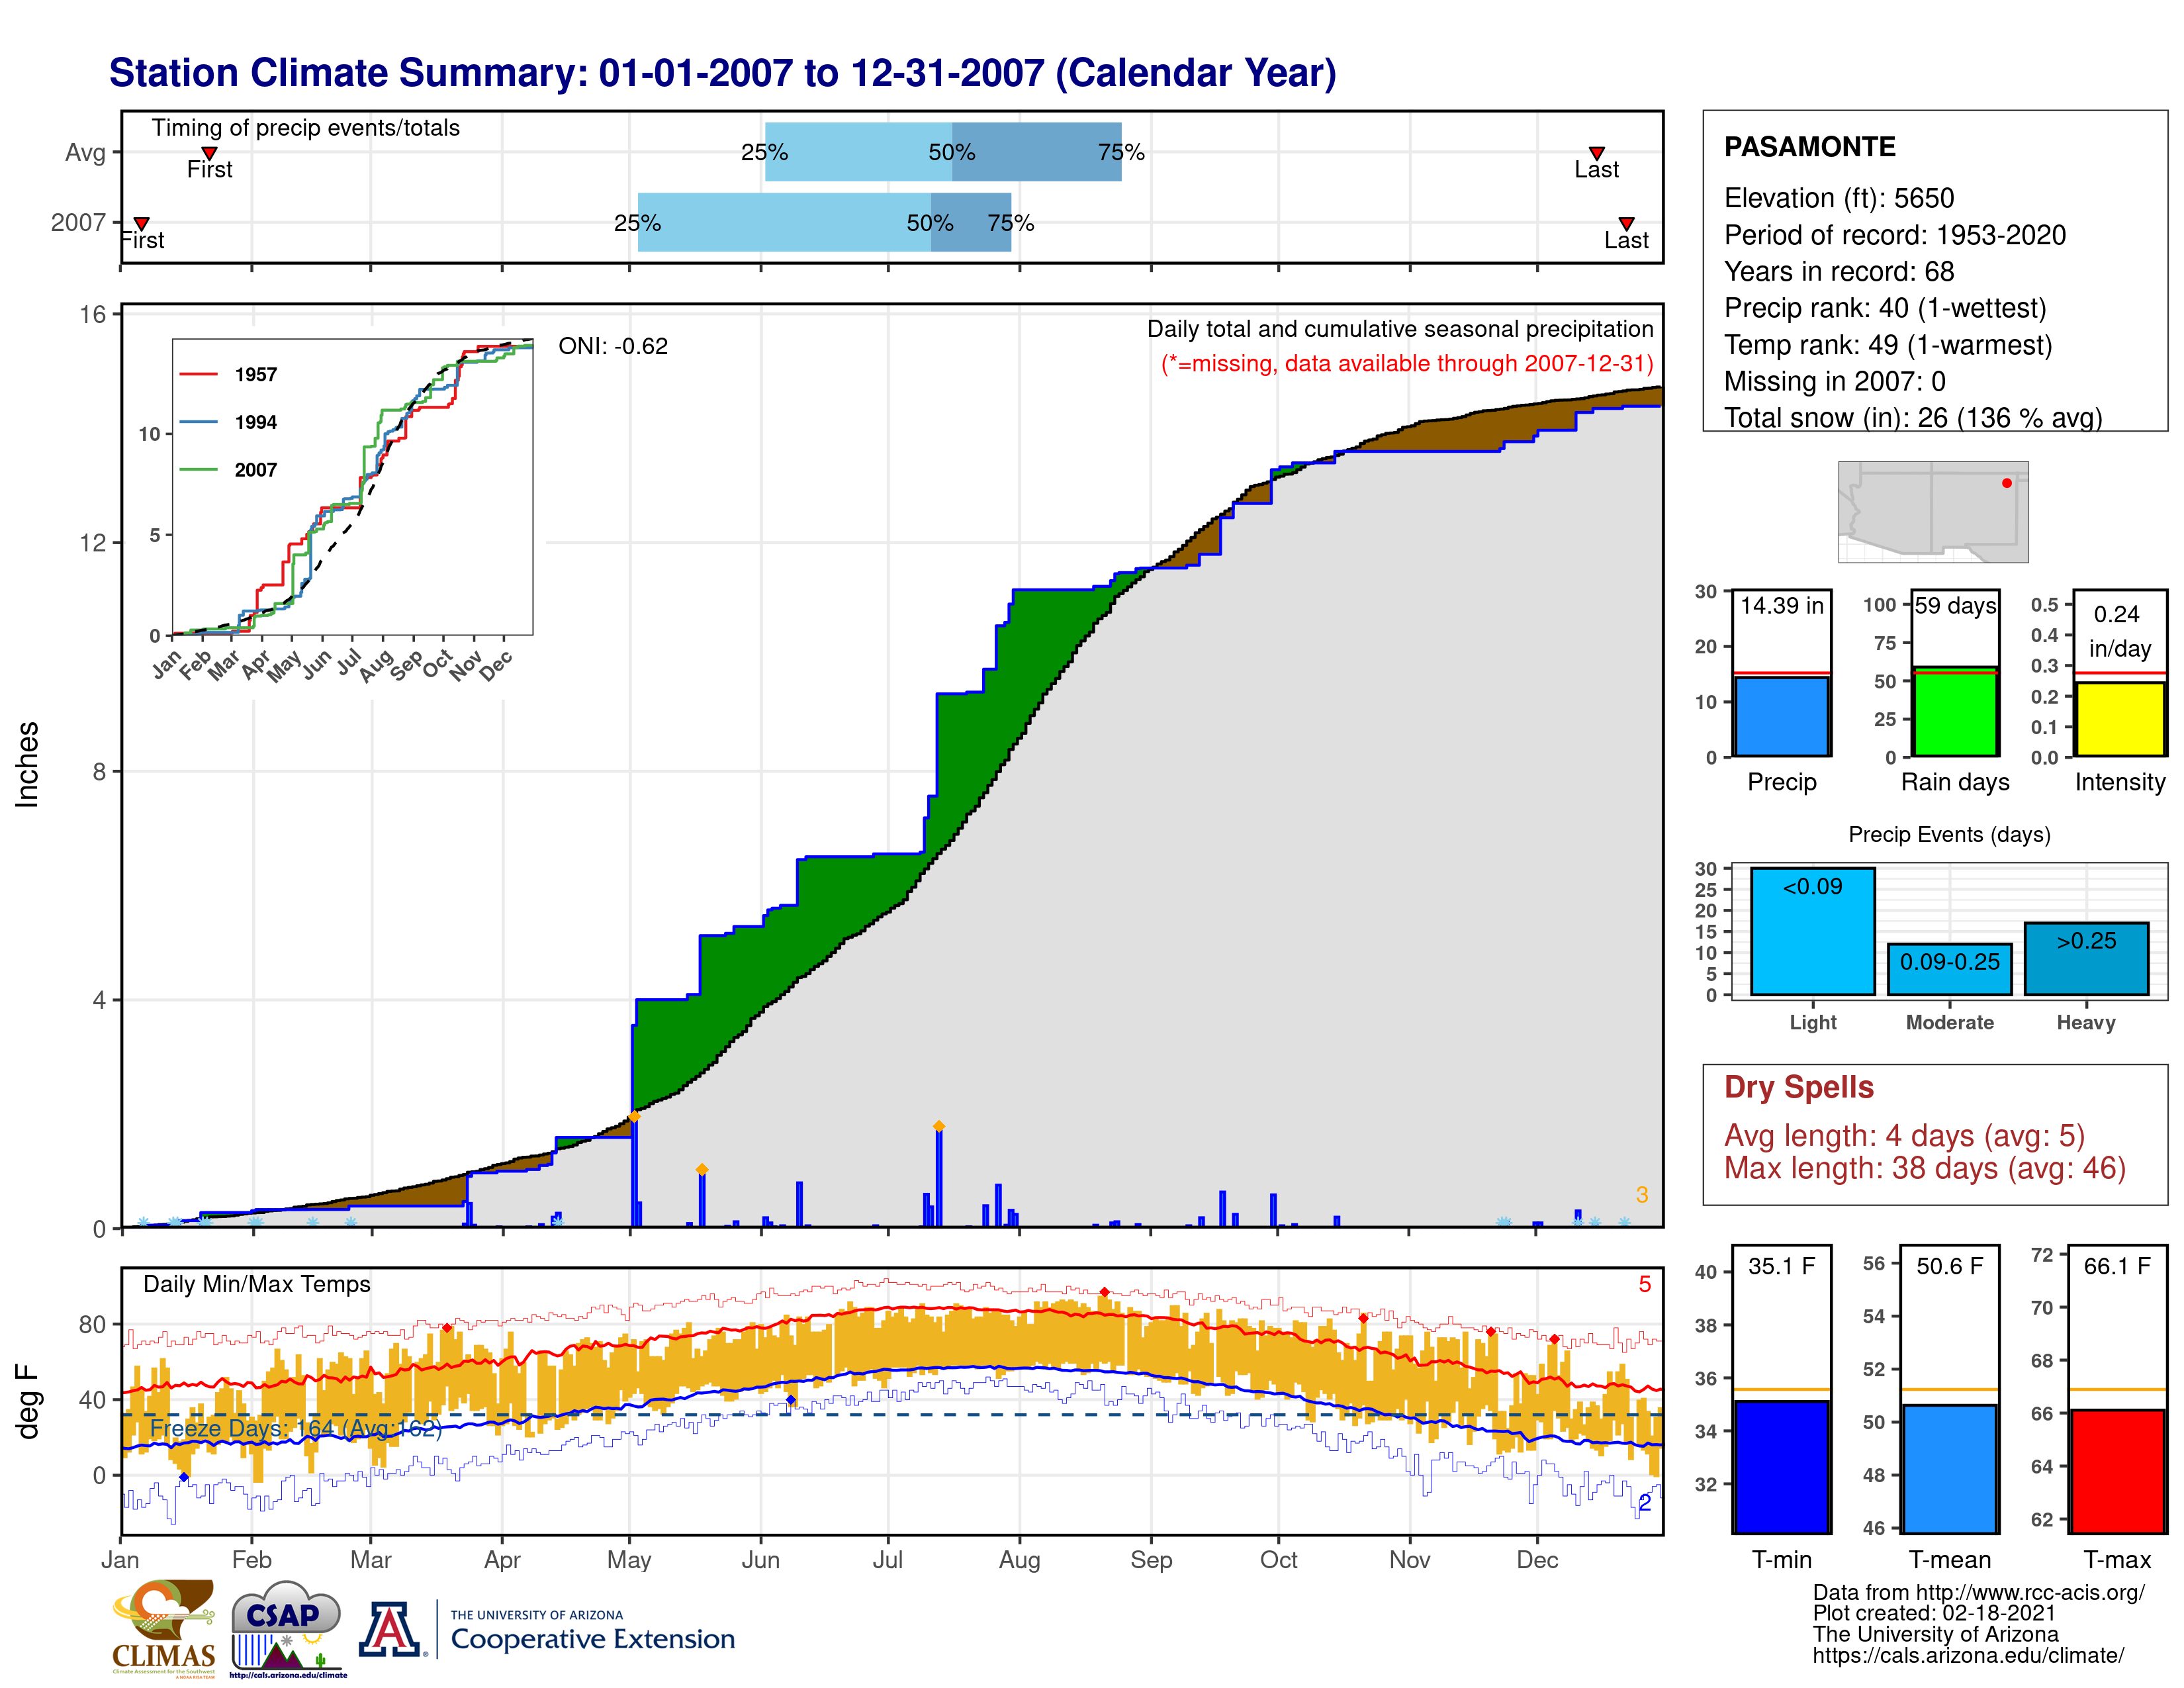The height and width of the screenshot is (1688, 2184).
Task: Click the orange diamond on the July precipitation spike
Action: [x=938, y=1126]
